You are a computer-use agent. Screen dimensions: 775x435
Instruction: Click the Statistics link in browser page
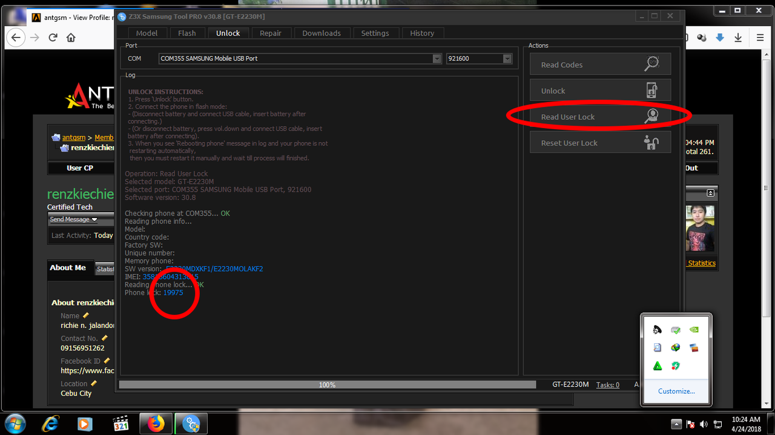click(702, 263)
